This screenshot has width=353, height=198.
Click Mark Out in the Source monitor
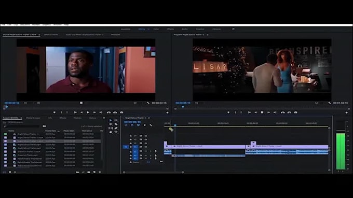pos(67,112)
